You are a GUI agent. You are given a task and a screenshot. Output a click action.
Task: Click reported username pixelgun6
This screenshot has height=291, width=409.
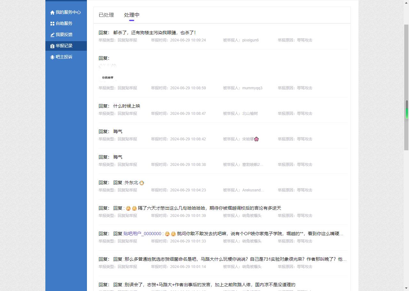click(251, 40)
